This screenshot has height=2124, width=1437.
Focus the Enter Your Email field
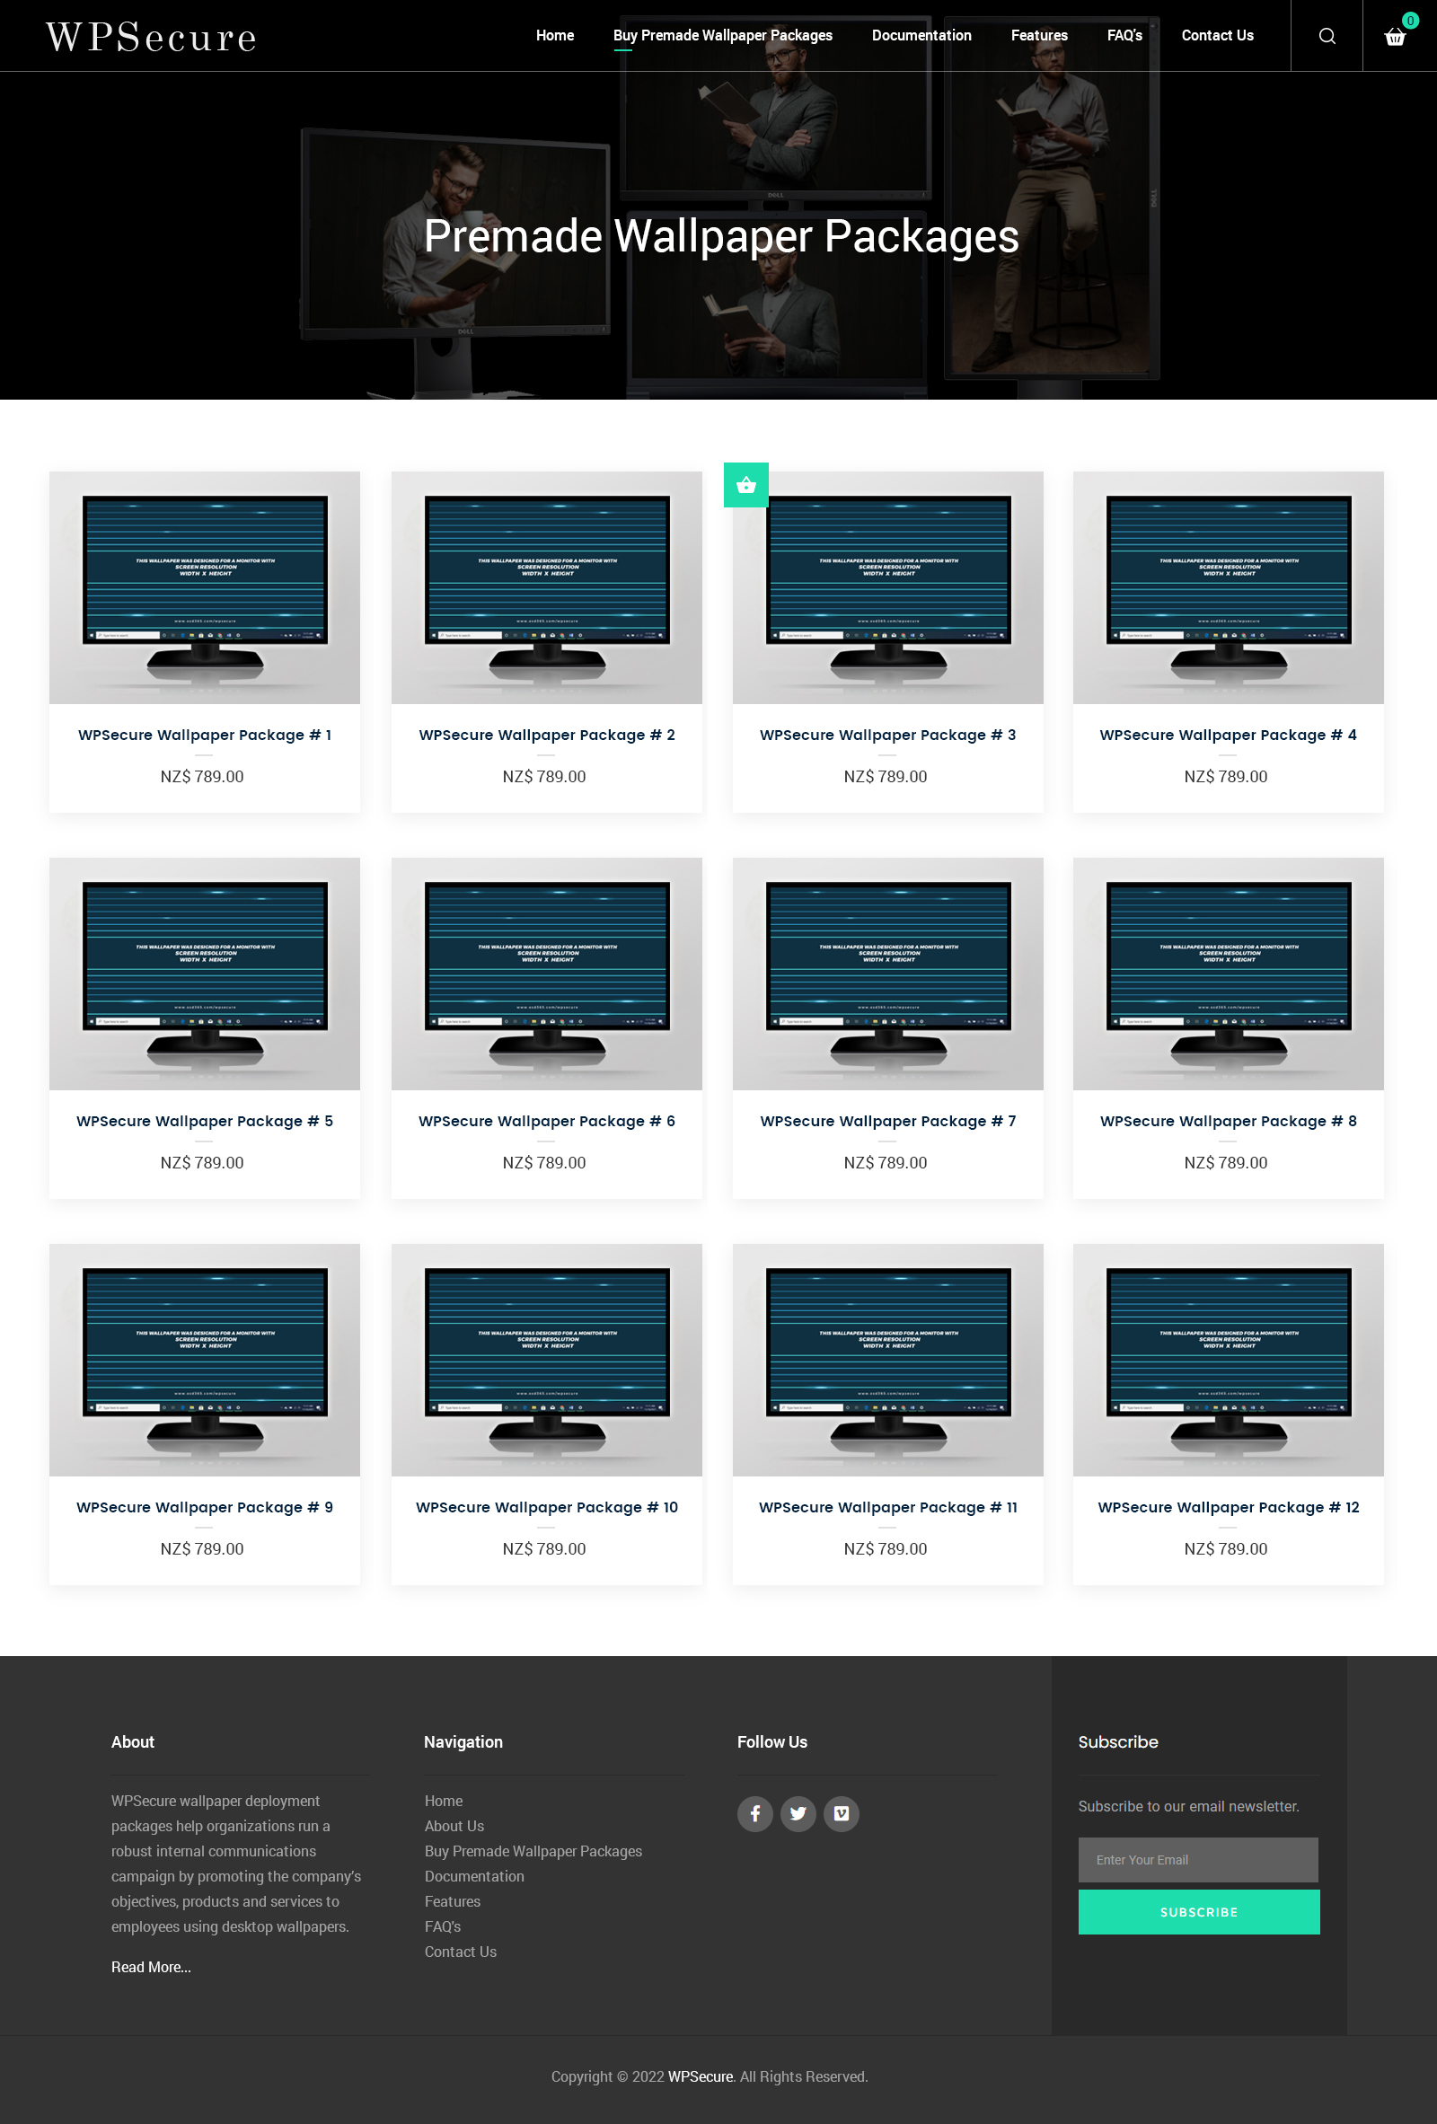tap(1198, 1860)
